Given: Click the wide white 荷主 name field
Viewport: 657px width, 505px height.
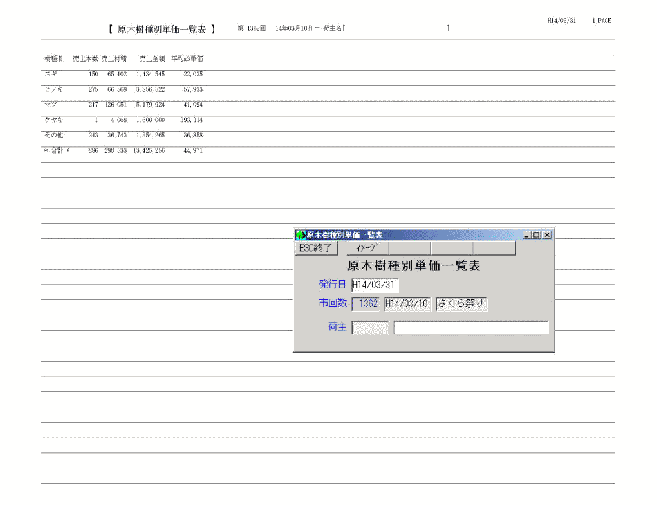Looking at the screenshot, I should (x=471, y=328).
